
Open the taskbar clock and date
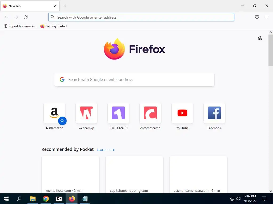click(x=250, y=199)
